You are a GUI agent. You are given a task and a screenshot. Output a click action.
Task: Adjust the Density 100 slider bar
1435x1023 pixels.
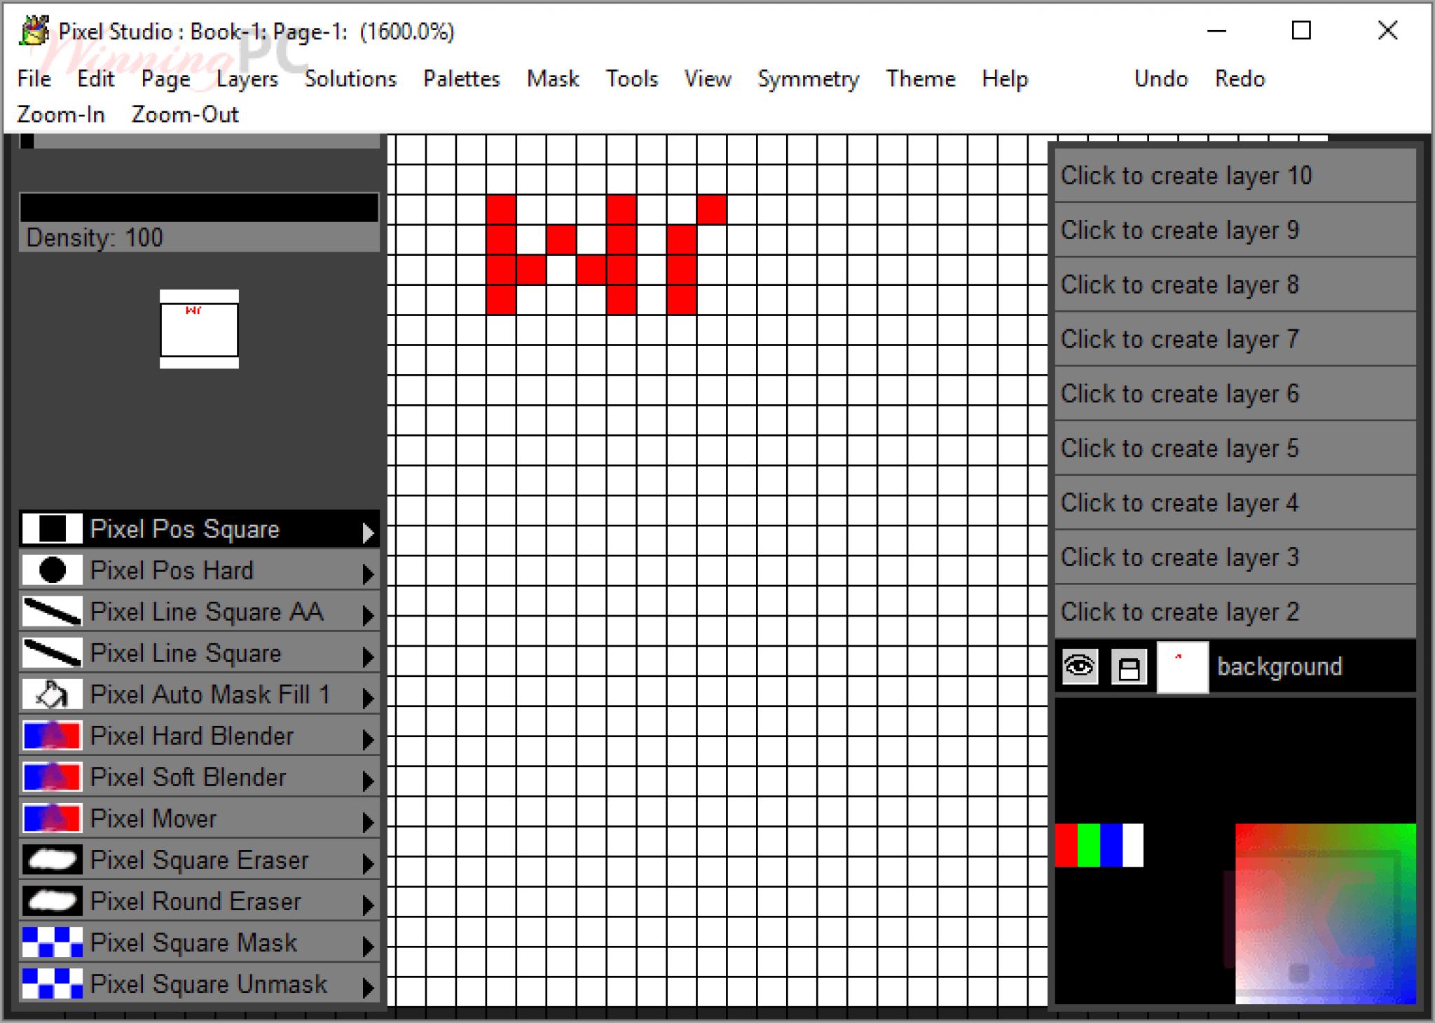coord(200,208)
